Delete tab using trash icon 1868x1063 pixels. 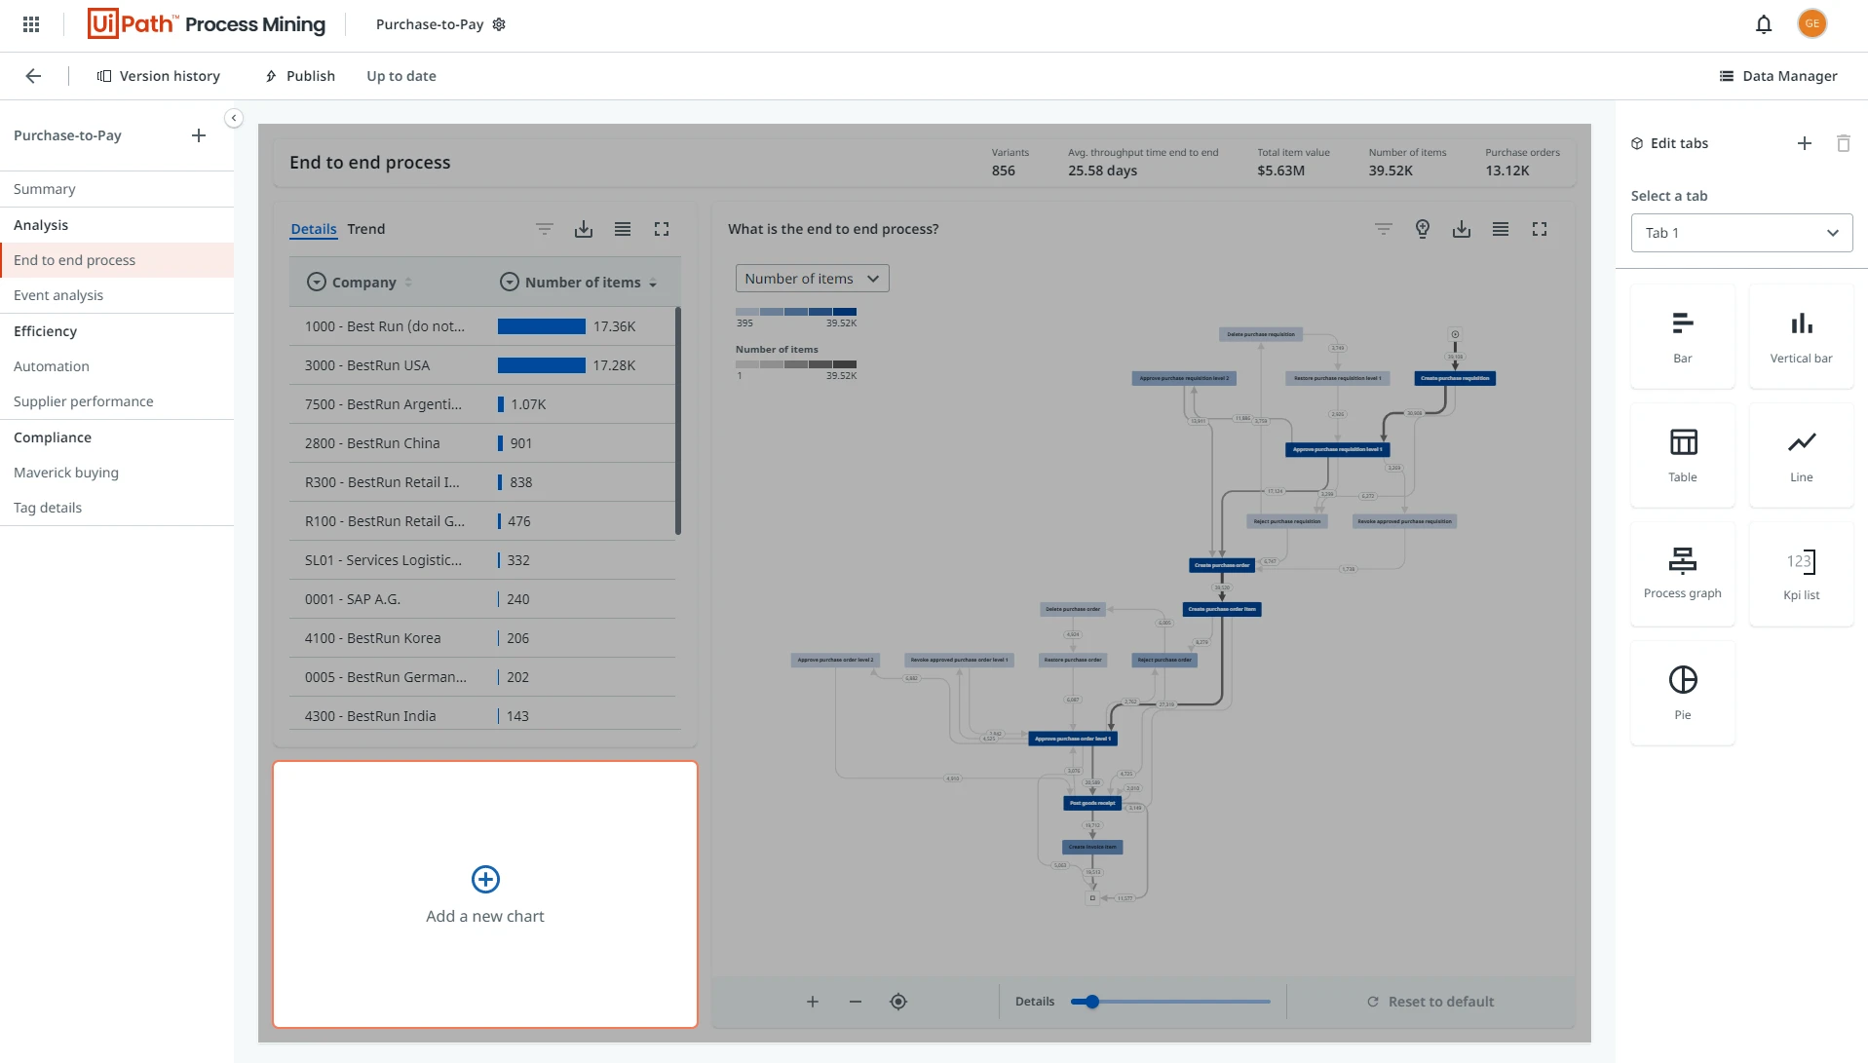click(x=1844, y=143)
